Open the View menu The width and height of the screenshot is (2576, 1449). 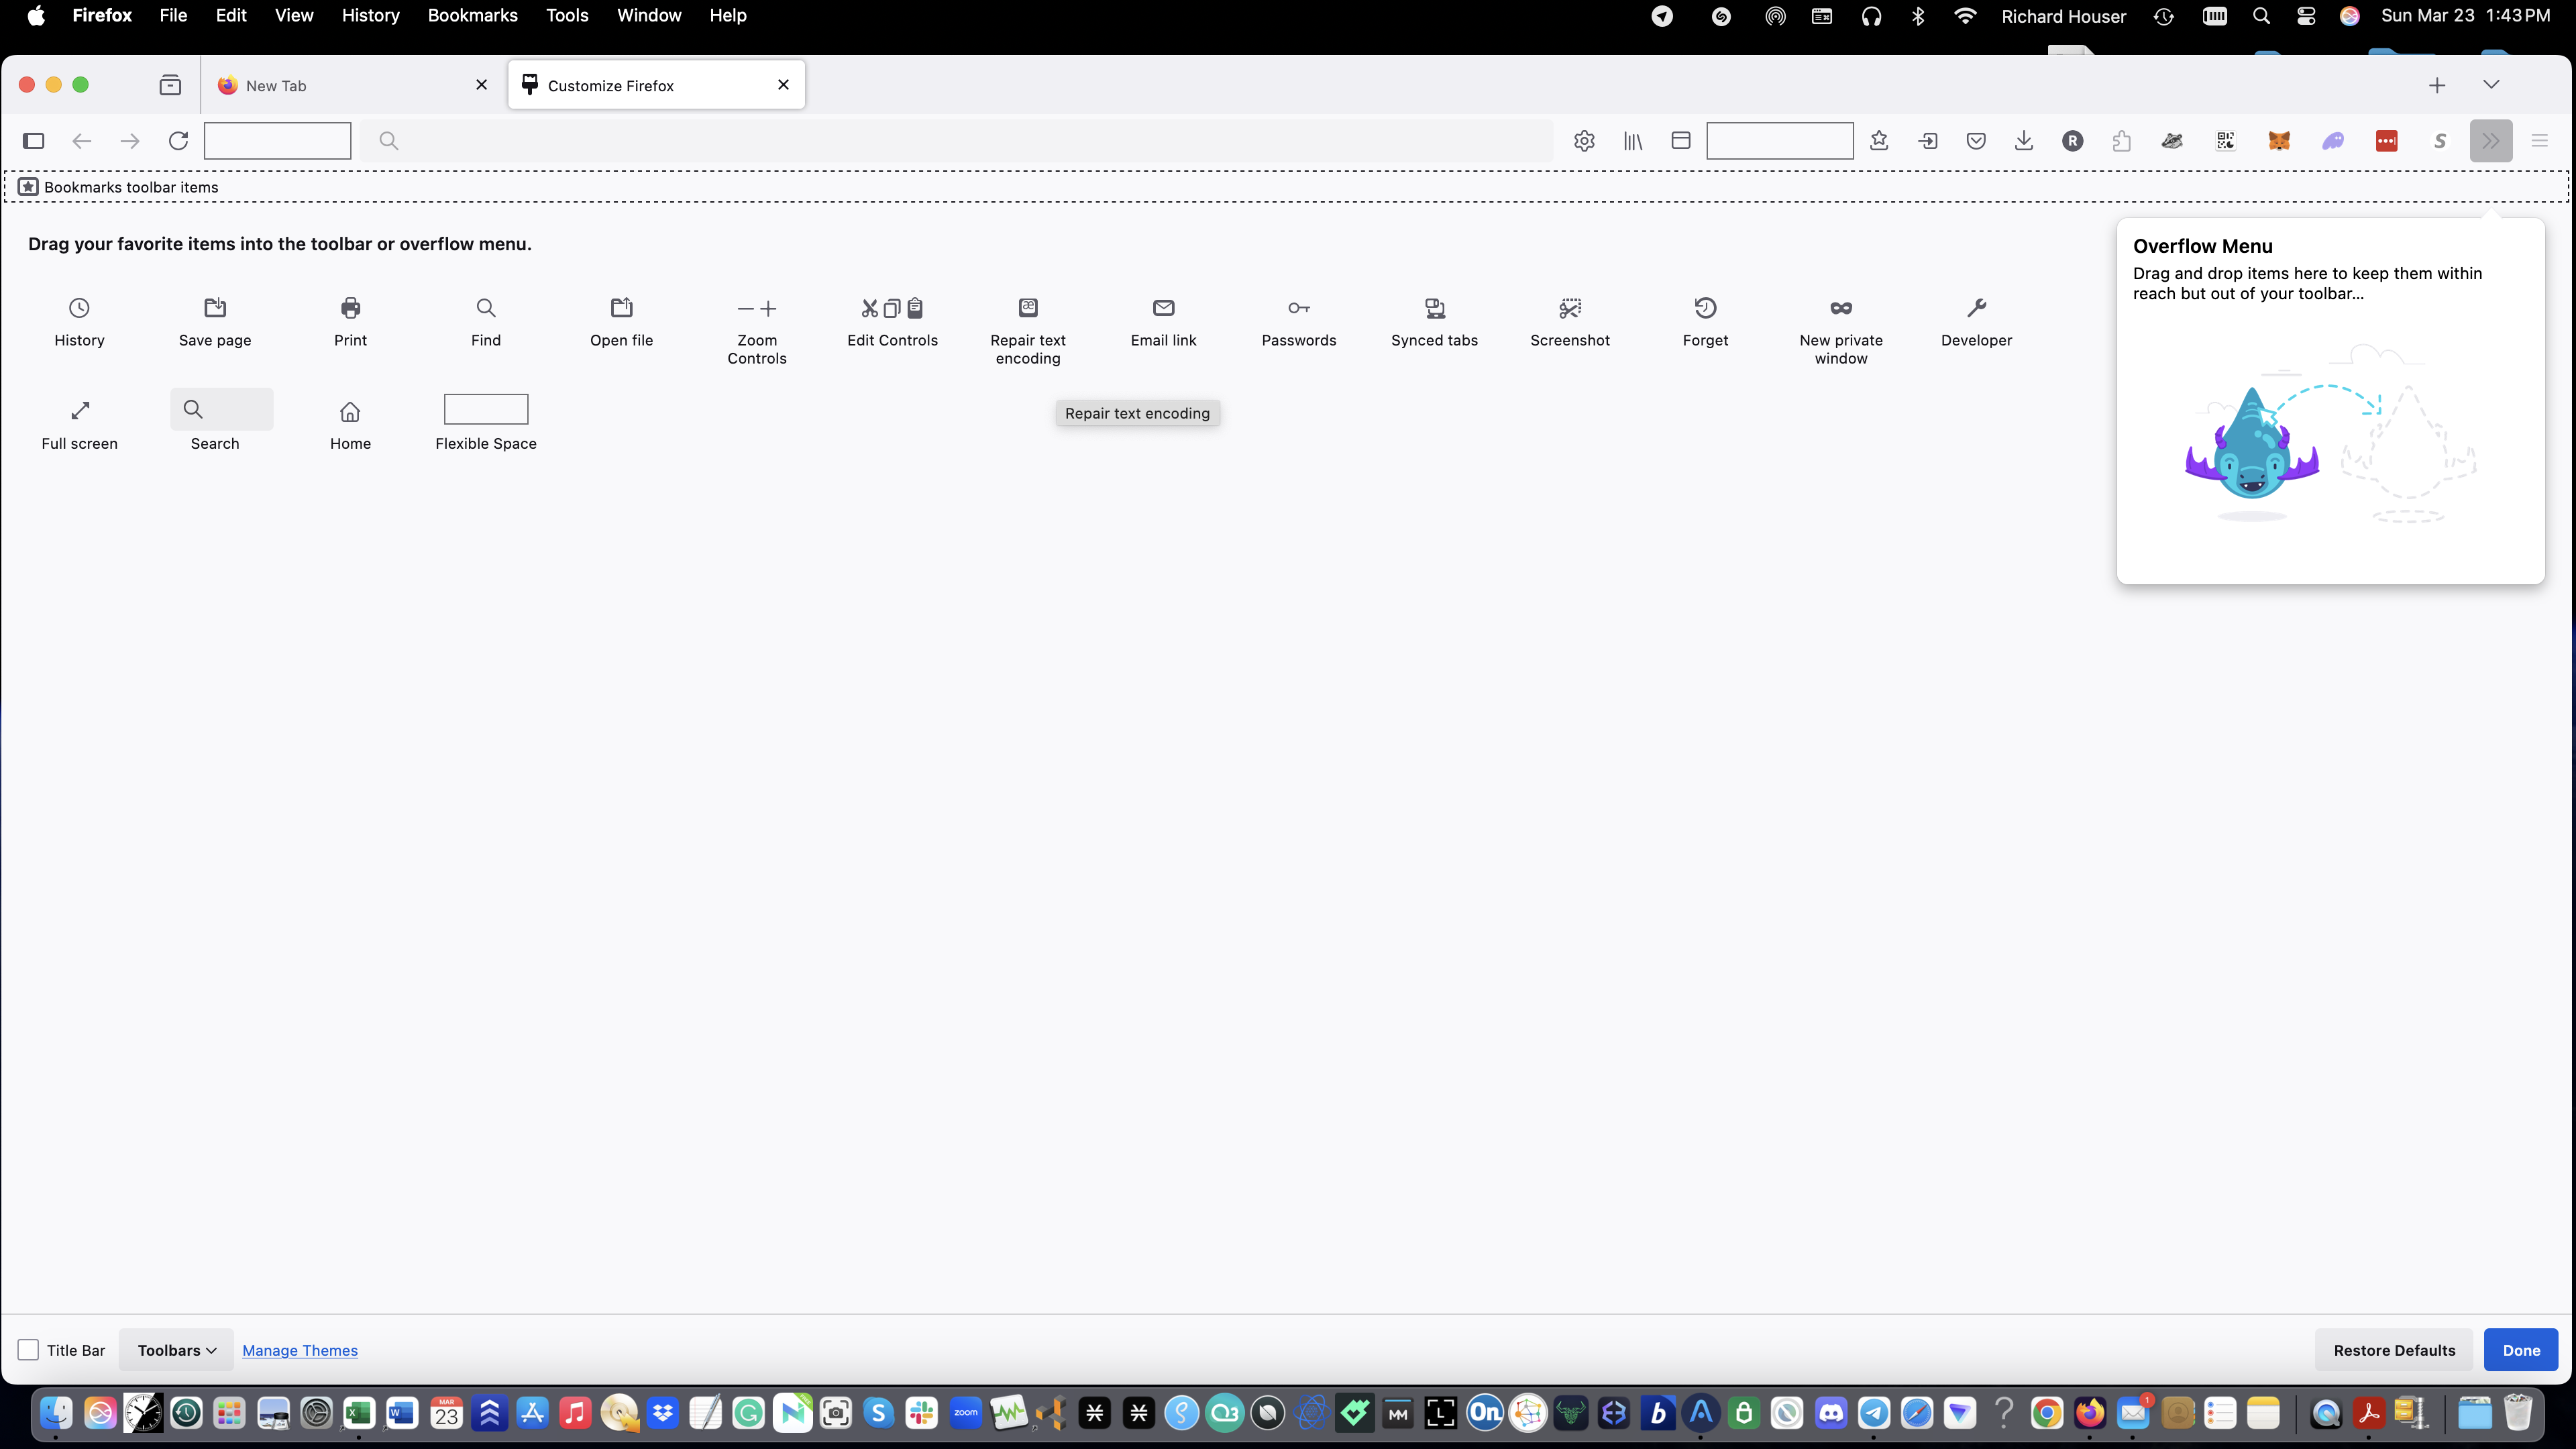click(294, 16)
